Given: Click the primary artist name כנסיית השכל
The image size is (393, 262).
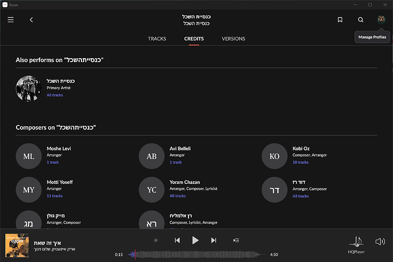Looking at the screenshot, I should pyautogui.click(x=60, y=81).
